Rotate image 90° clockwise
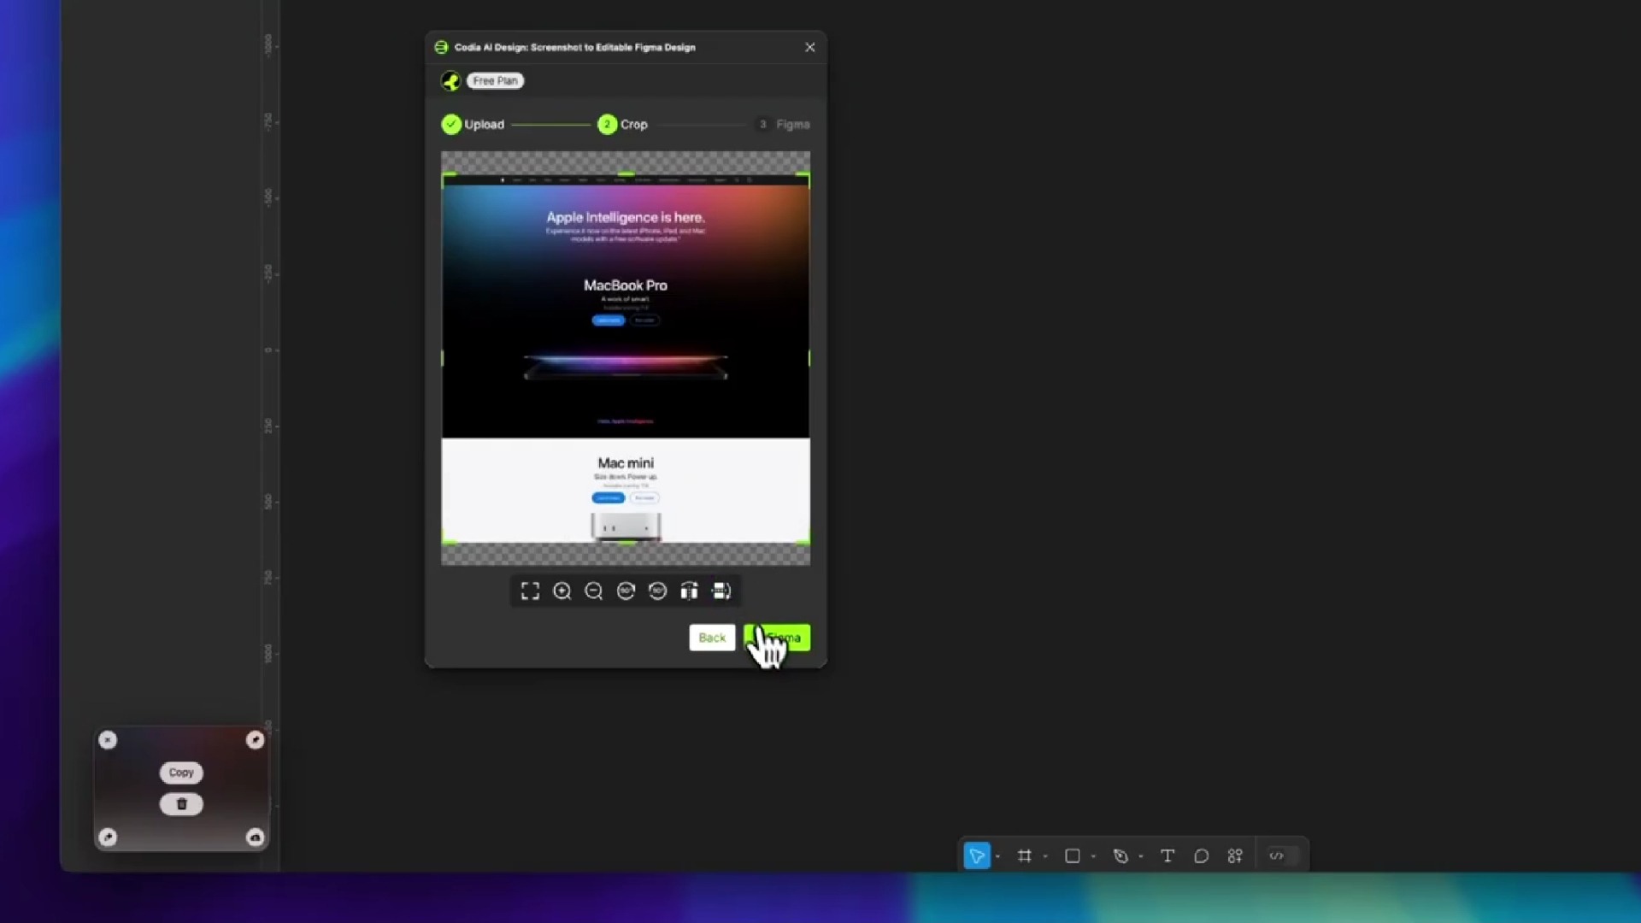 pos(626,591)
